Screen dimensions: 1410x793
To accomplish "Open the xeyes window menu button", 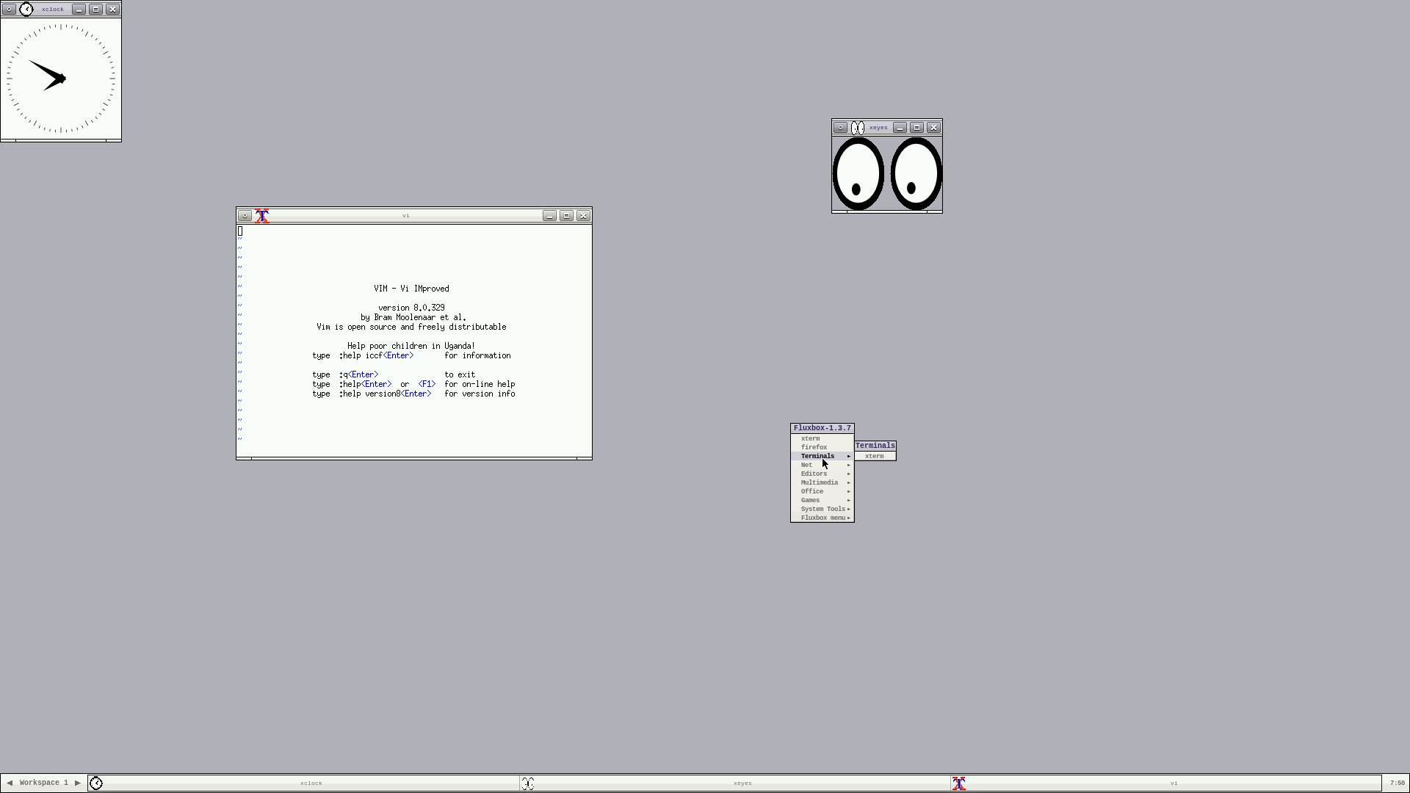I will coord(840,128).
